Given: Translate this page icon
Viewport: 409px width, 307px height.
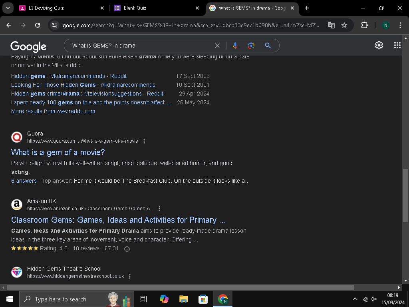Looking at the screenshot, I should click(x=331, y=25).
